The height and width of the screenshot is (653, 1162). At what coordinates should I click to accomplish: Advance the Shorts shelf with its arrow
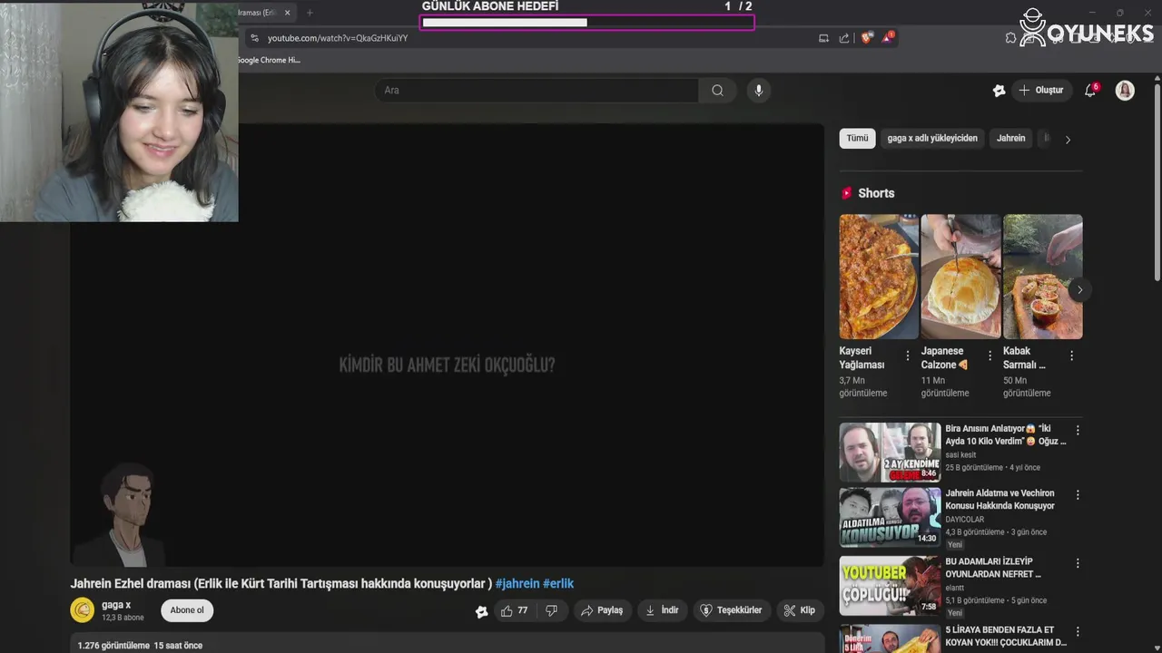coord(1079,290)
